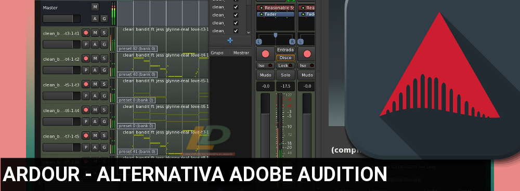Open playlist (P) menu of track t6-1-t4
The height and width of the screenshot is (191, 520).
pos(86,121)
